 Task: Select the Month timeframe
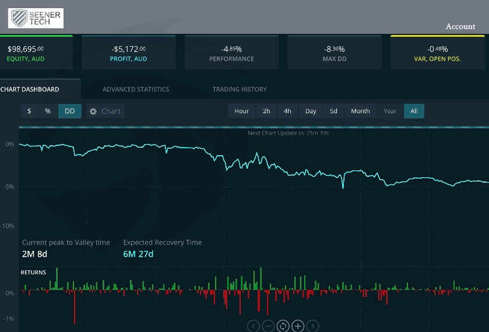click(x=360, y=111)
